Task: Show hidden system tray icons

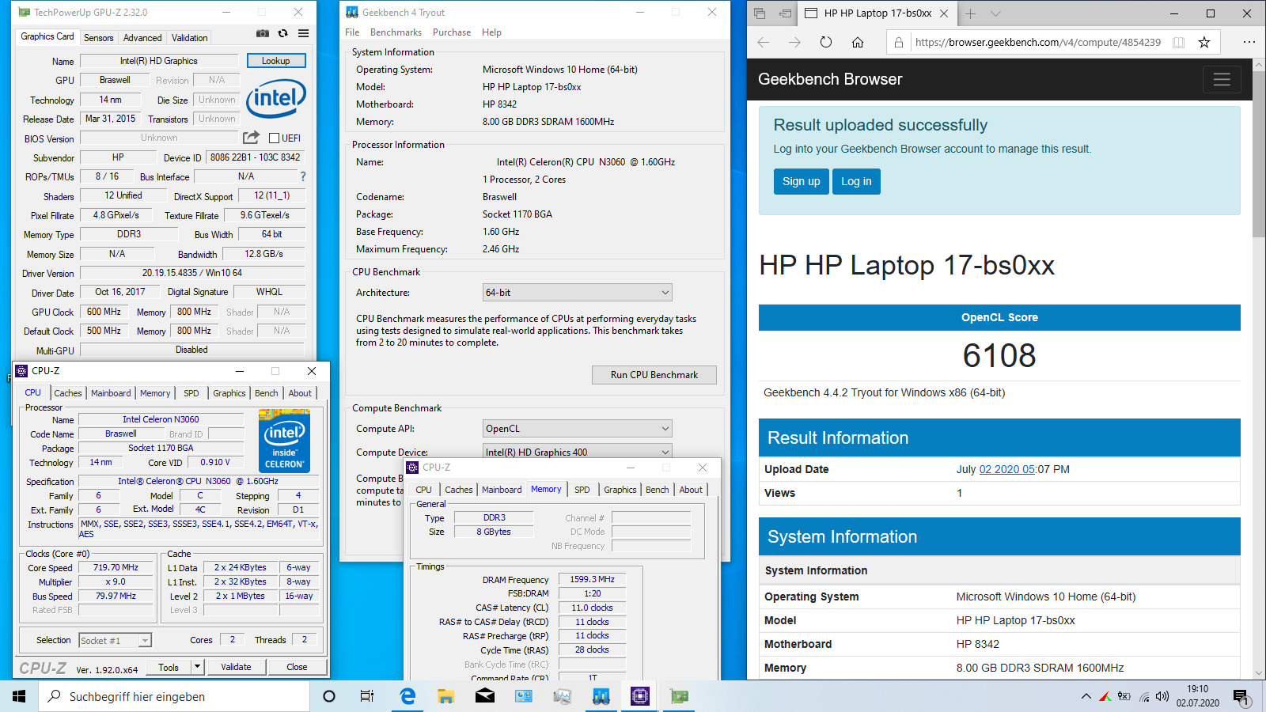Action: click(x=1086, y=696)
